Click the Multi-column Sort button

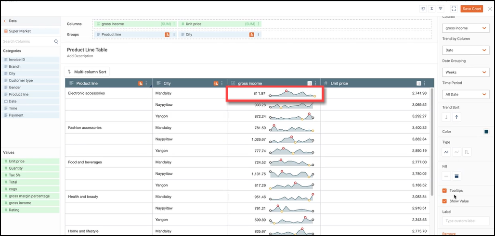[87, 72]
